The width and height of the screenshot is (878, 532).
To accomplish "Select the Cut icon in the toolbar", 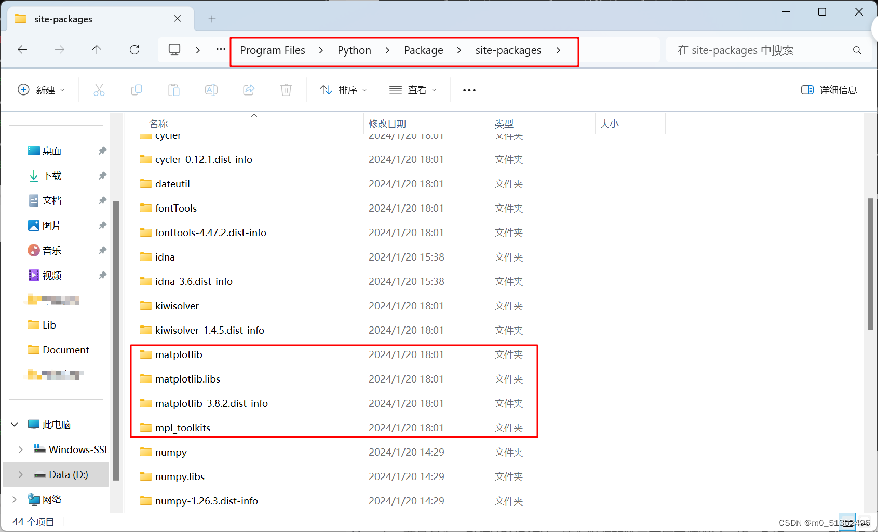I will tap(99, 89).
